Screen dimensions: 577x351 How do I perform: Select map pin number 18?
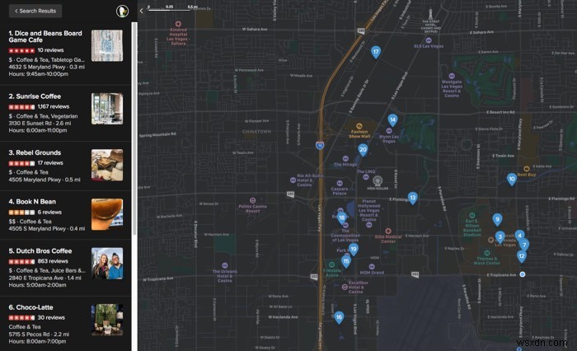click(342, 218)
